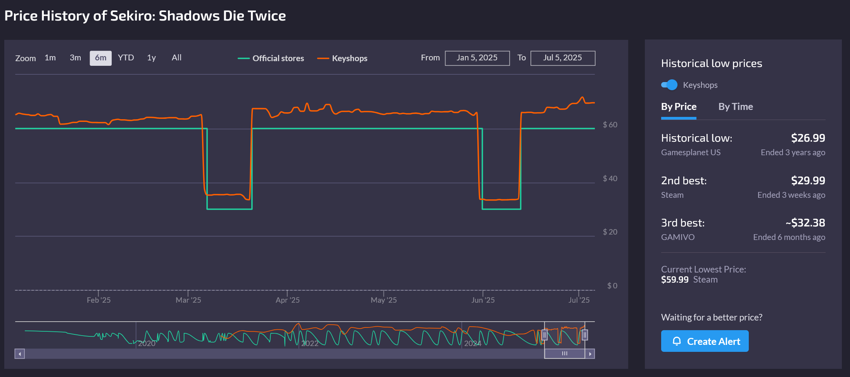
Task: Click navigator scrollbar left arrow
Action: click(20, 354)
